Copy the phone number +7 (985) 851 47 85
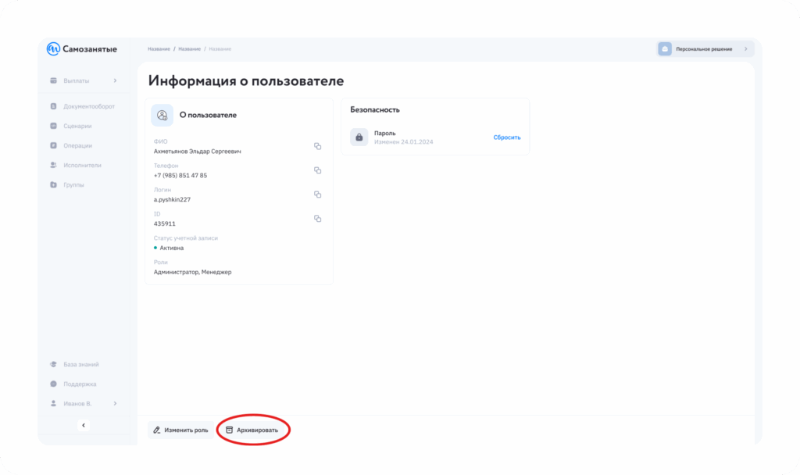 tap(317, 170)
